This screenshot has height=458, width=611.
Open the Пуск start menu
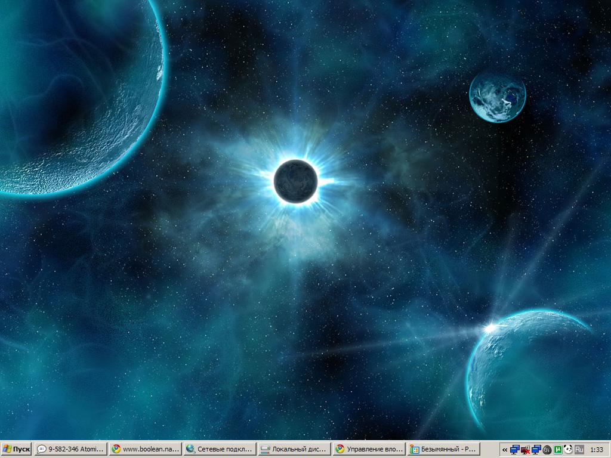[x=16, y=449]
